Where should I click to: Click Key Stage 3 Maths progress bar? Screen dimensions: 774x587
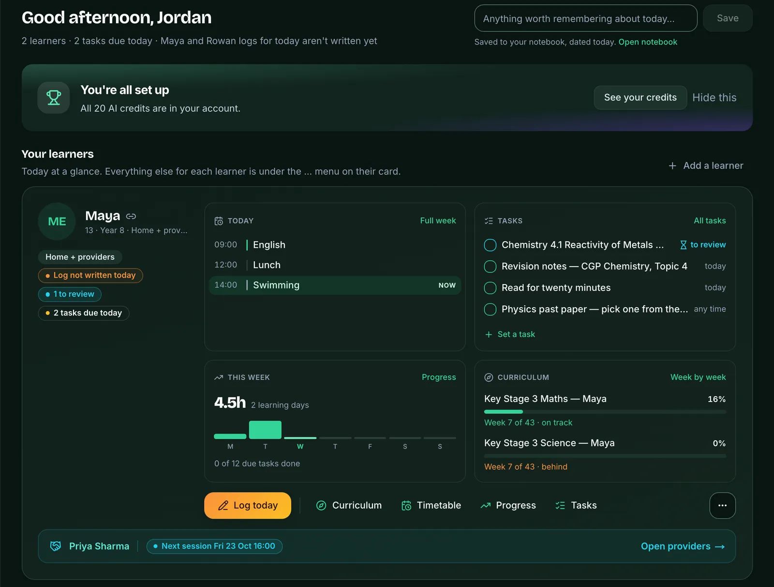(x=605, y=412)
